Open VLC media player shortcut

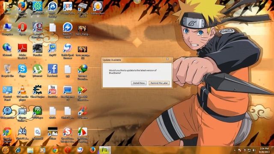(22, 93)
